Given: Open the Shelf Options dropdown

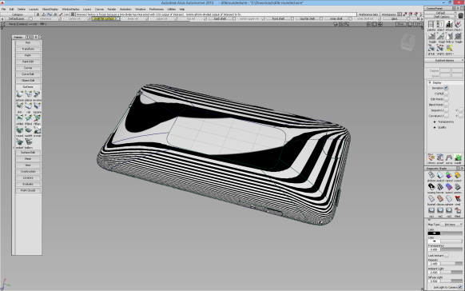Looking at the screenshot, I should (x=442, y=17).
